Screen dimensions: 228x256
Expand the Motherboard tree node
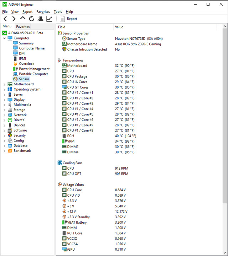pyautogui.click(x=4, y=84)
